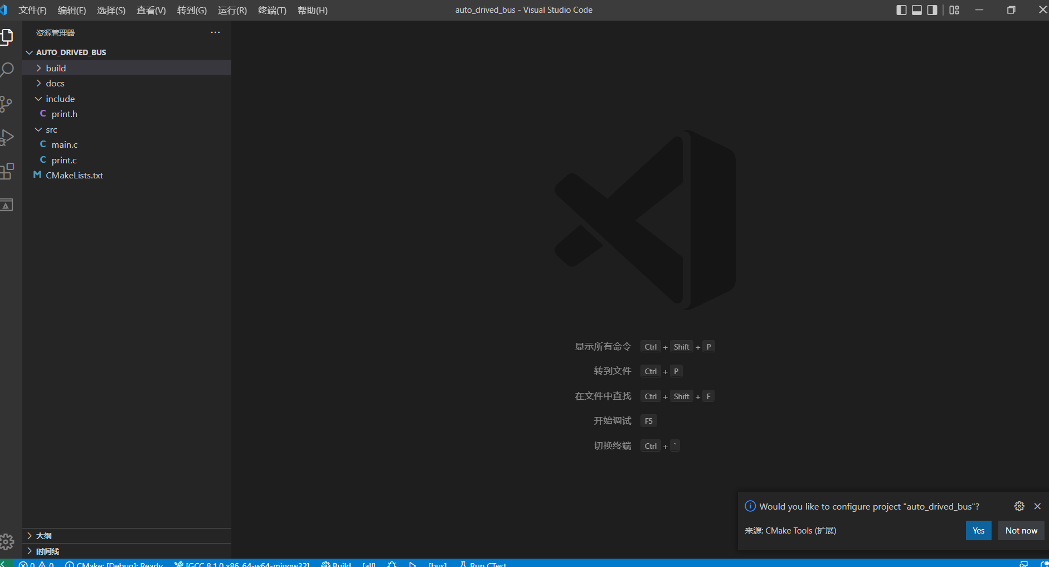Open the Manage gear in activity bar
Viewport: 1049px width, 567px height.
click(7, 541)
